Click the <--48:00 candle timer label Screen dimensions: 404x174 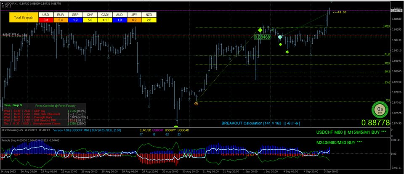(x=339, y=12)
